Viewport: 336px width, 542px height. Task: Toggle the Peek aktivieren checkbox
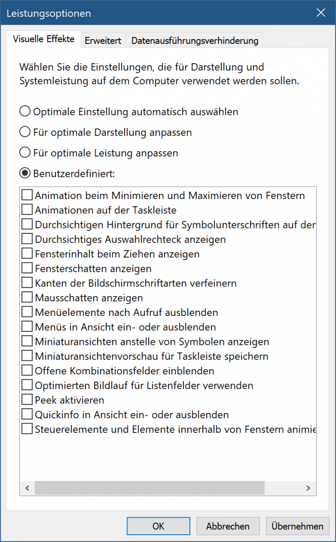click(28, 400)
